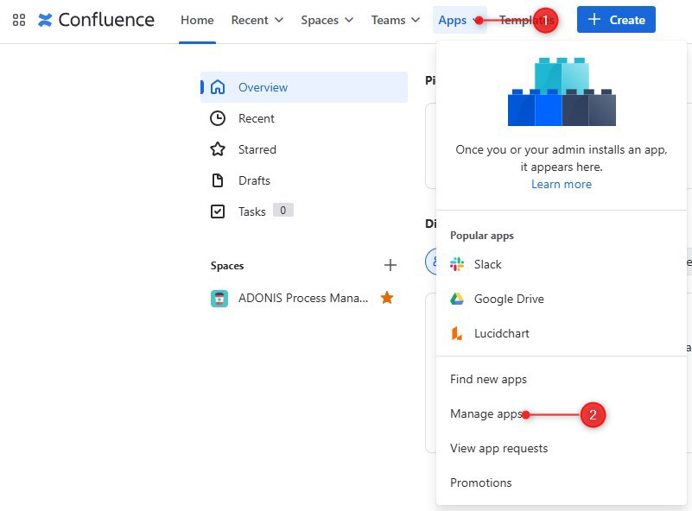Select the Overview home icon
The width and height of the screenshot is (692, 511).
tap(218, 87)
